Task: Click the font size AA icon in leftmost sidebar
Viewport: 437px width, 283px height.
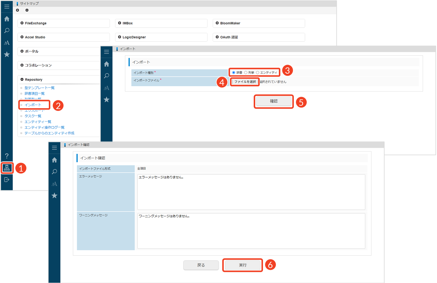Action: (x=7, y=43)
